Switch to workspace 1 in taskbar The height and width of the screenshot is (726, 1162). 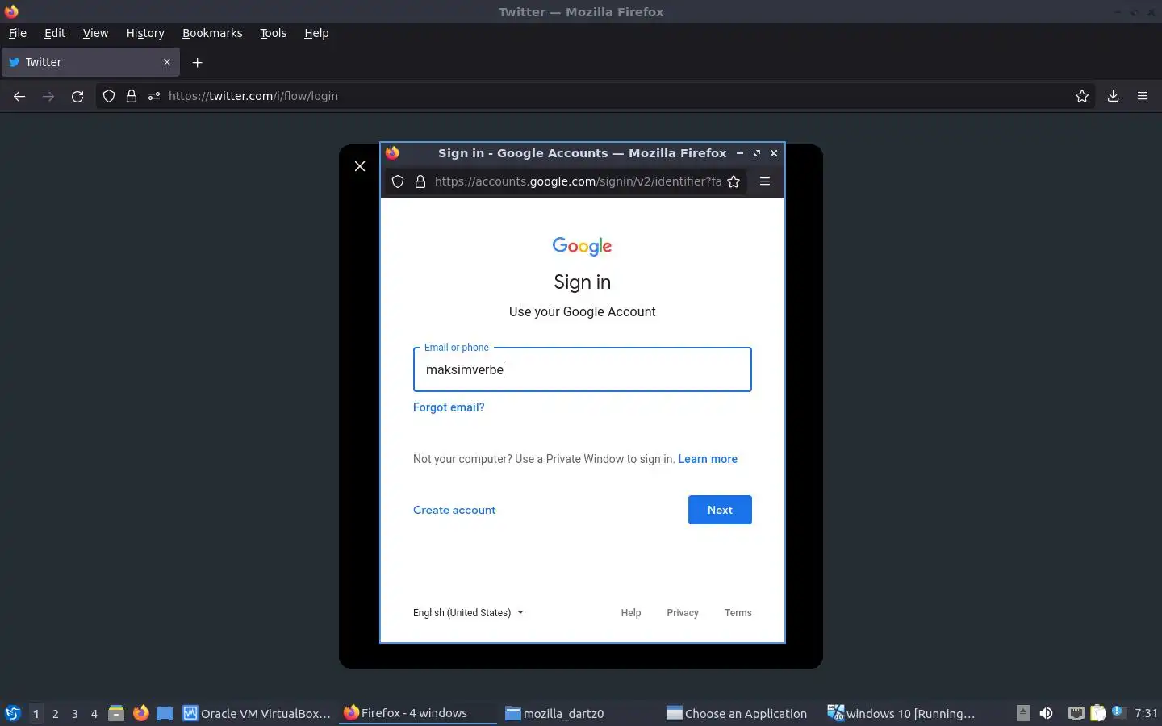pos(36,713)
